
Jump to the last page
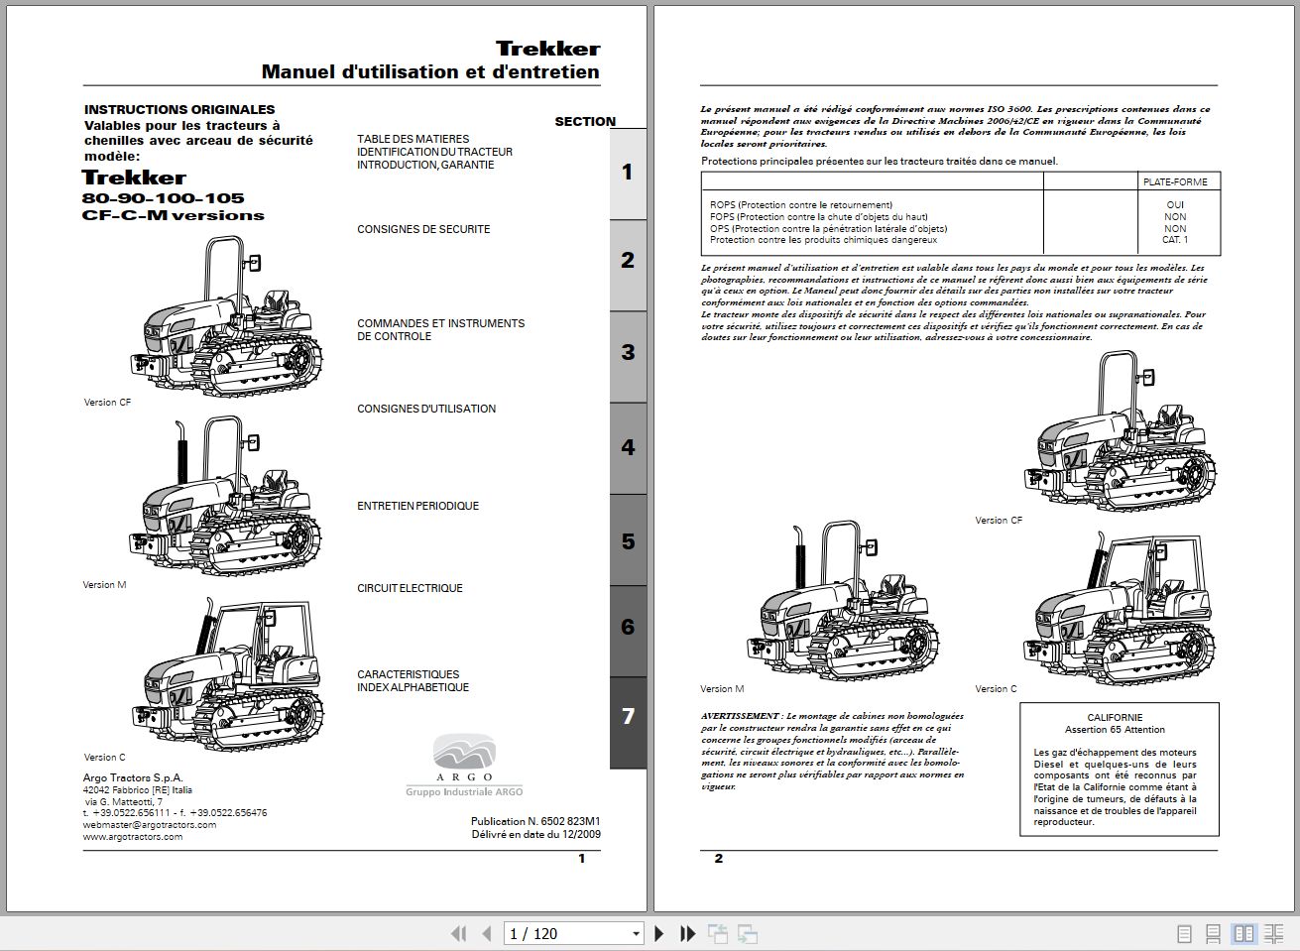tap(687, 933)
